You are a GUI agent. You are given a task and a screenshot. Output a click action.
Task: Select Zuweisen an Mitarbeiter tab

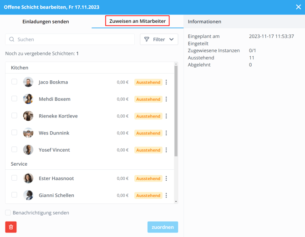[x=137, y=21]
